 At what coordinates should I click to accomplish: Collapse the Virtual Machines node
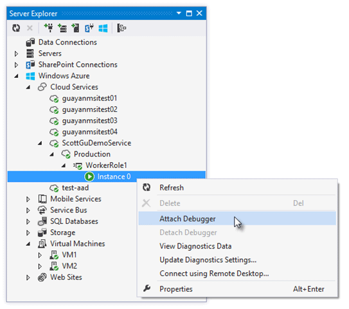coord(28,244)
